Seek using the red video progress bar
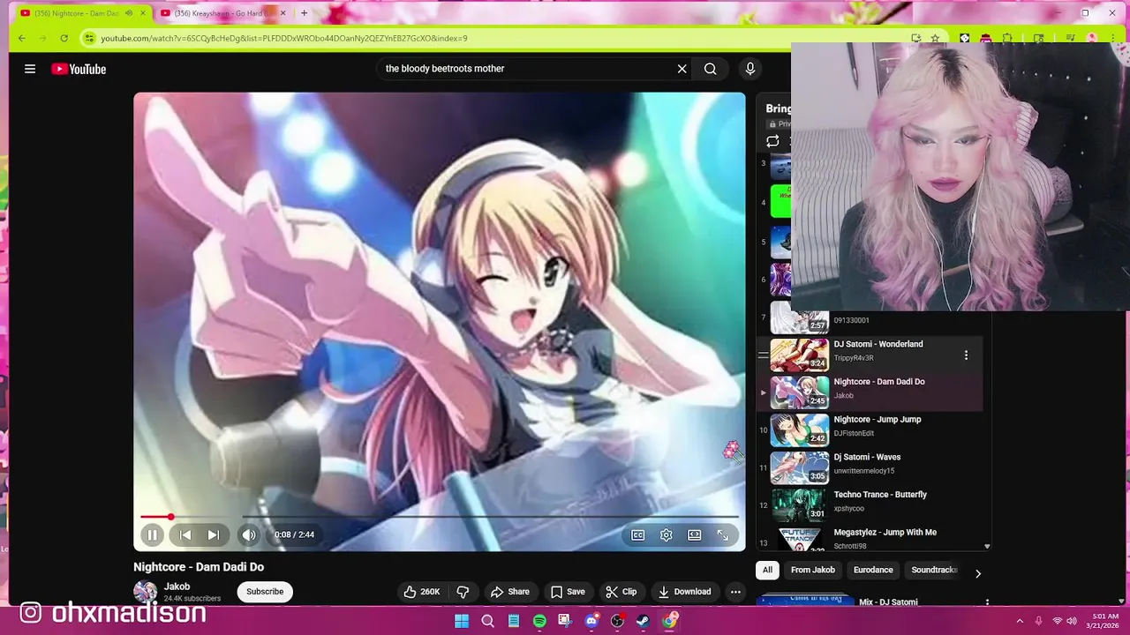 (439, 517)
